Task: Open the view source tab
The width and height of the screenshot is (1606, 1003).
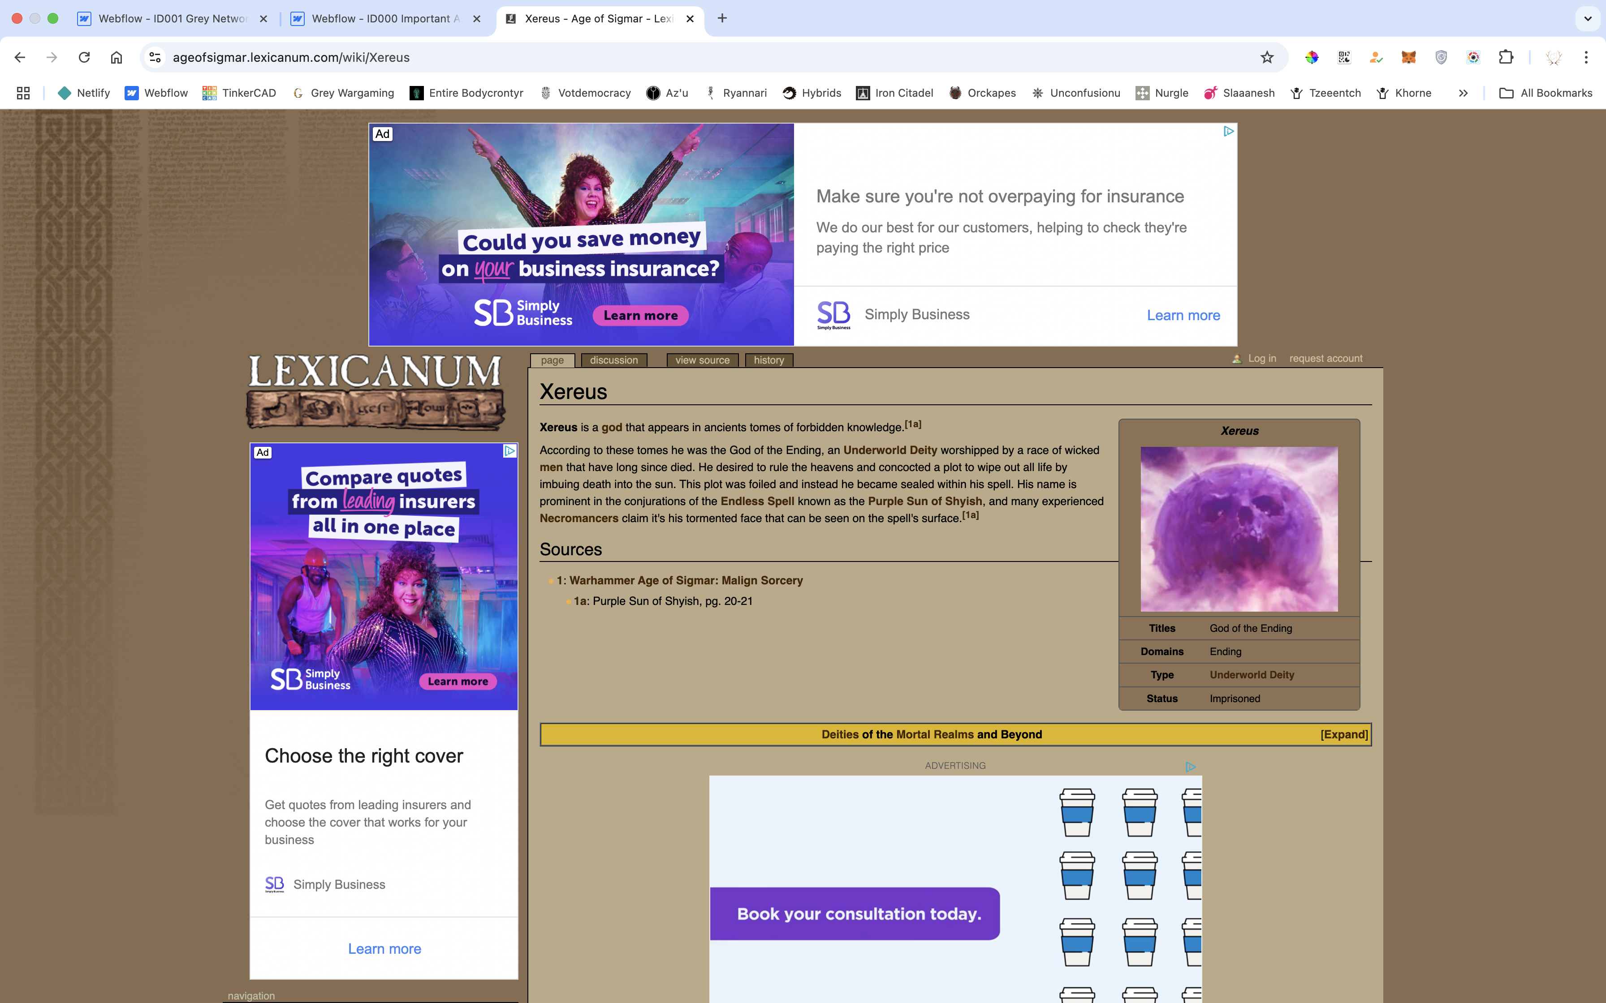Action: pos(702,360)
